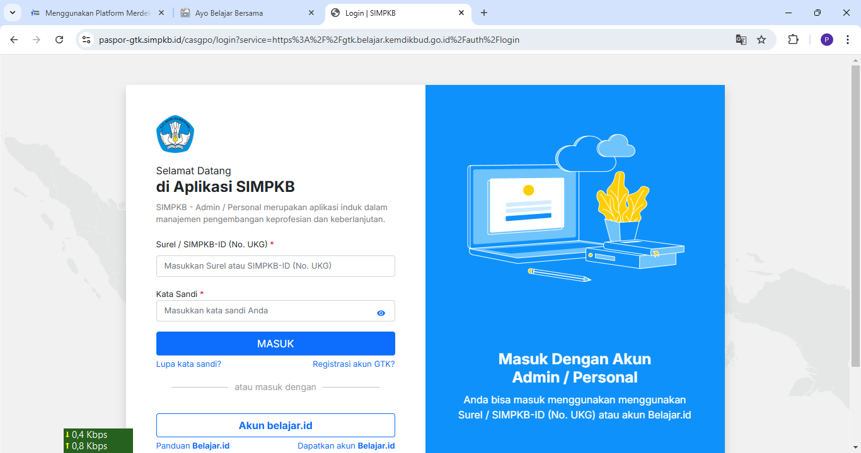Reload the login page
Image resolution: width=861 pixels, height=453 pixels.
[59, 40]
